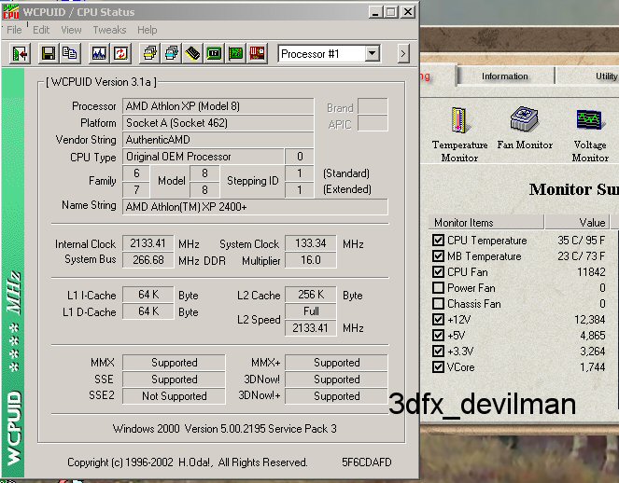Image resolution: width=619 pixels, height=483 pixels.
Task: Toggle the +3.3V monitor checkbox
Action: click(438, 351)
